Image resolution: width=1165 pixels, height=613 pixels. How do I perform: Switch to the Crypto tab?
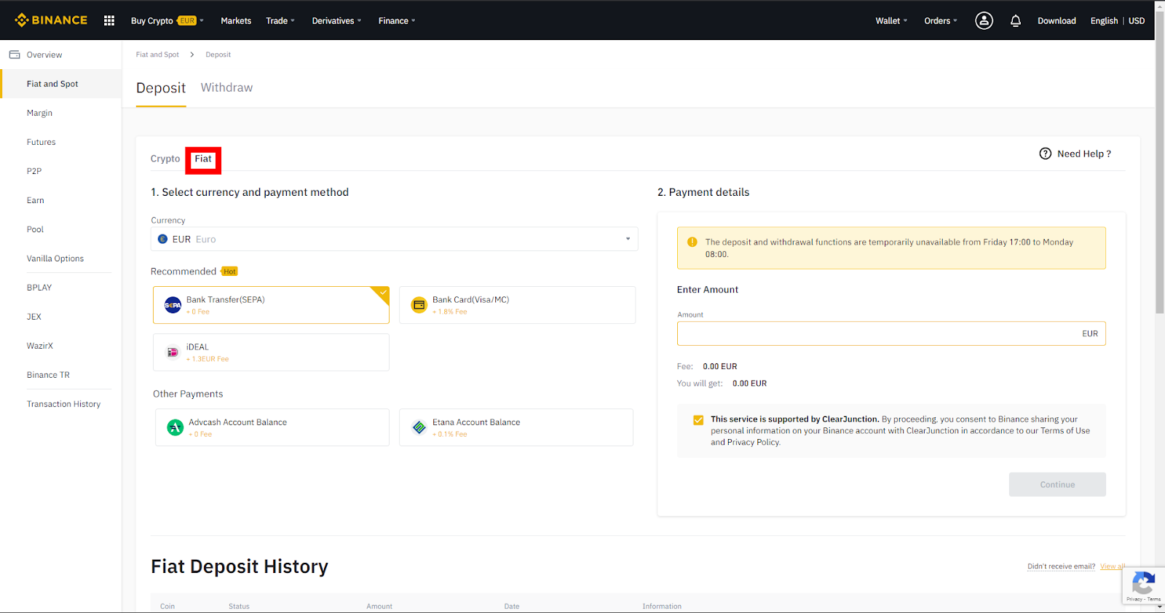[x=165, y=159]
